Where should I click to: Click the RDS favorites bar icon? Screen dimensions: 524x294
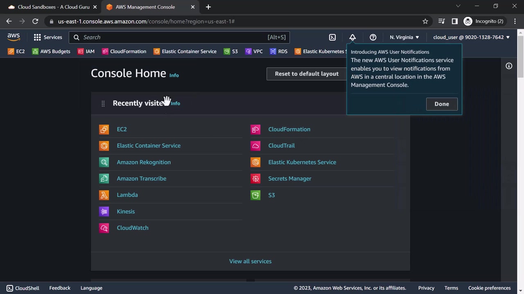tap(273, 51)
